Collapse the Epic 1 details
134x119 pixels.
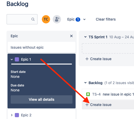coord(12,60)
